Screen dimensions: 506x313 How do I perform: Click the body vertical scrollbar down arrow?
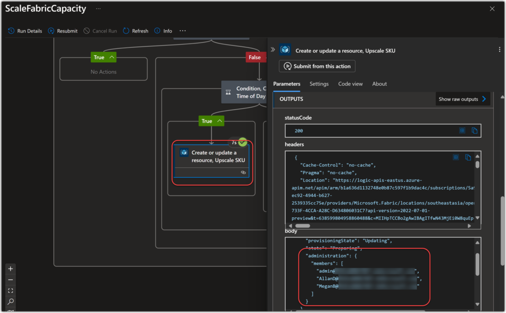pyautogui.click(x=477, y=304)
